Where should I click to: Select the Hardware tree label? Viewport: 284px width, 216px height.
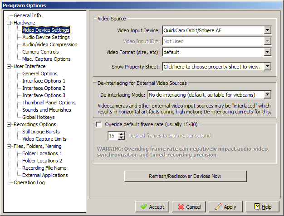pyautogui.click(x=24, y=23)
